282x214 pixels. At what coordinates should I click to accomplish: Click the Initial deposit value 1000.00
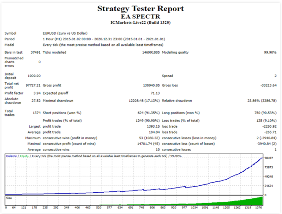coord(34,76)
